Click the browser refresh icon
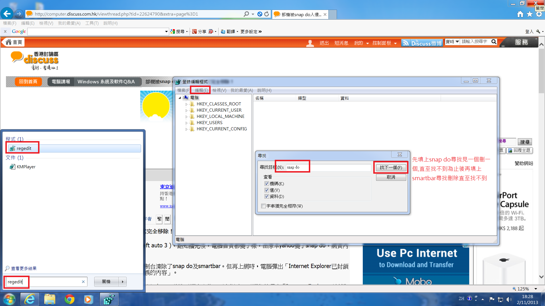This screenshot has width=545, height=306. click(267, 14)
